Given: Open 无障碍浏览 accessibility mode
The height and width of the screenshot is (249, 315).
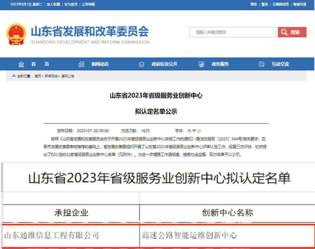Looking at the screenshot, I should pos(280,4).
